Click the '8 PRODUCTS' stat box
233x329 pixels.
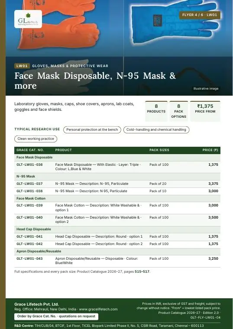click(x=156, y=111)
